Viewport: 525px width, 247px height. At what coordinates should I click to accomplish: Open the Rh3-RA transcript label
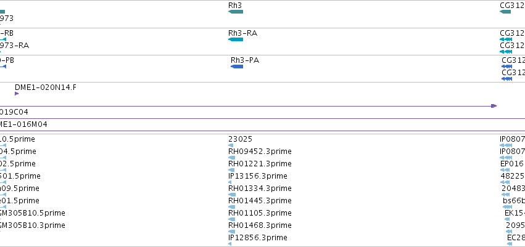pos(242,33)
